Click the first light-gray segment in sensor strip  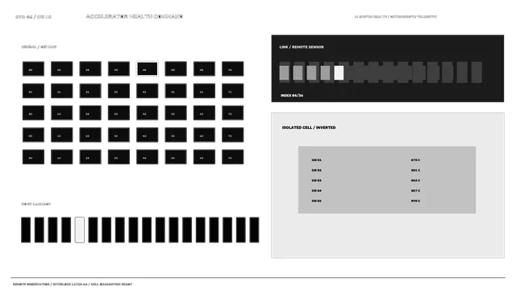[x=285, y=72]
